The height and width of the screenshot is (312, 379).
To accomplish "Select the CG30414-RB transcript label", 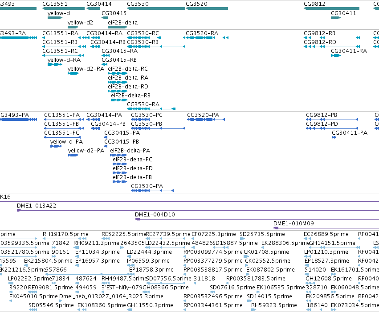I will pyautogui.click(x=108, y=42).
